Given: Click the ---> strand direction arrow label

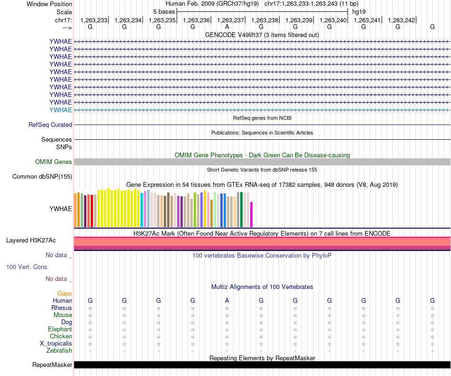Looking at the screenshot, I should [x=67, y=28].
